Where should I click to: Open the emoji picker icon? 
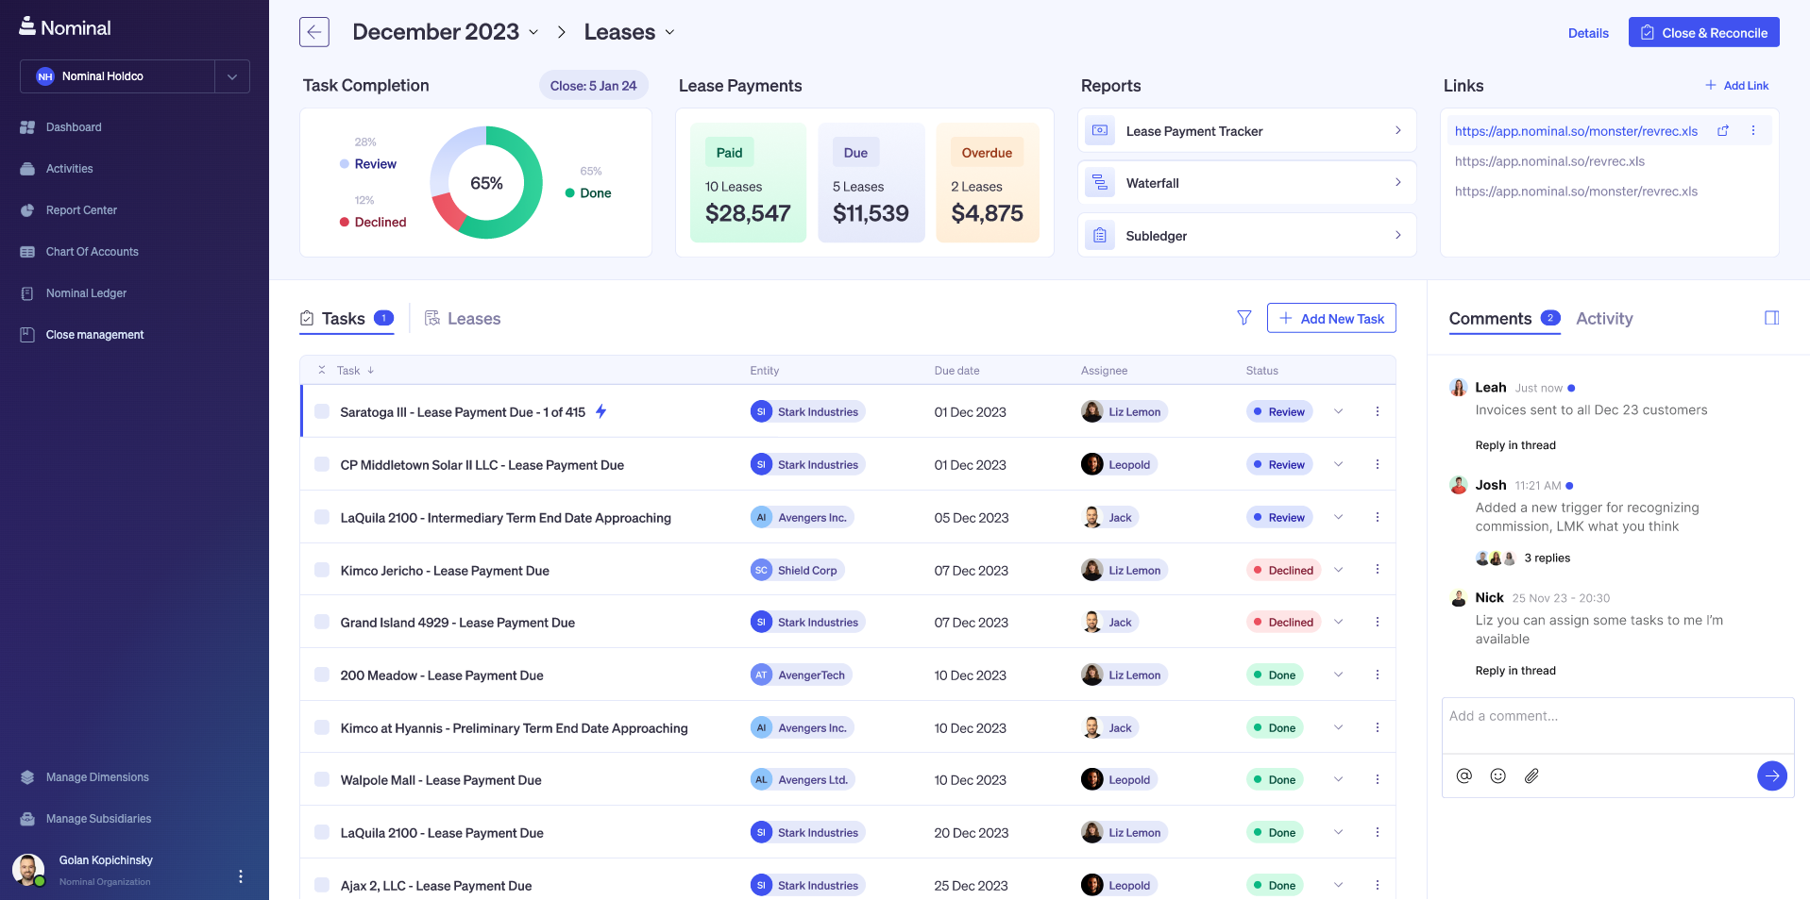(1497, 775)
